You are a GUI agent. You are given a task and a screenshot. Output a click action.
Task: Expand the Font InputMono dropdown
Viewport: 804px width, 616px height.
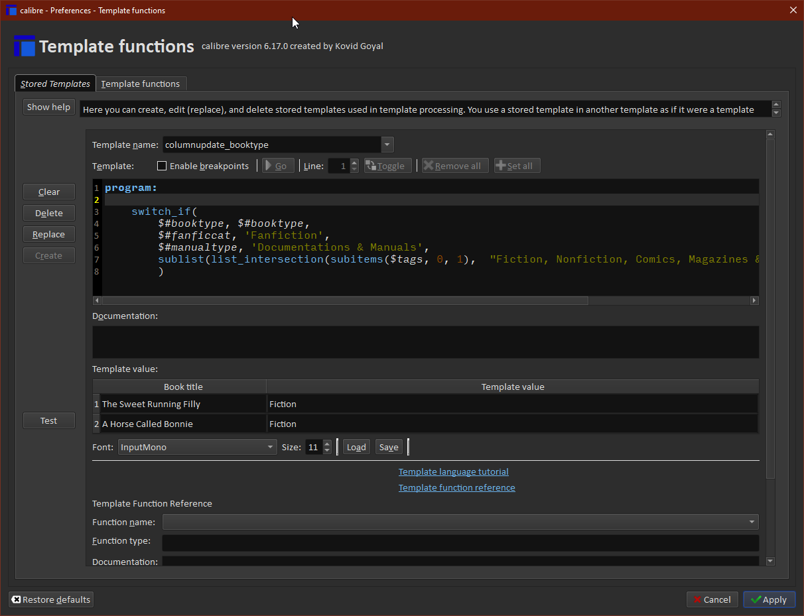(270, 448)
